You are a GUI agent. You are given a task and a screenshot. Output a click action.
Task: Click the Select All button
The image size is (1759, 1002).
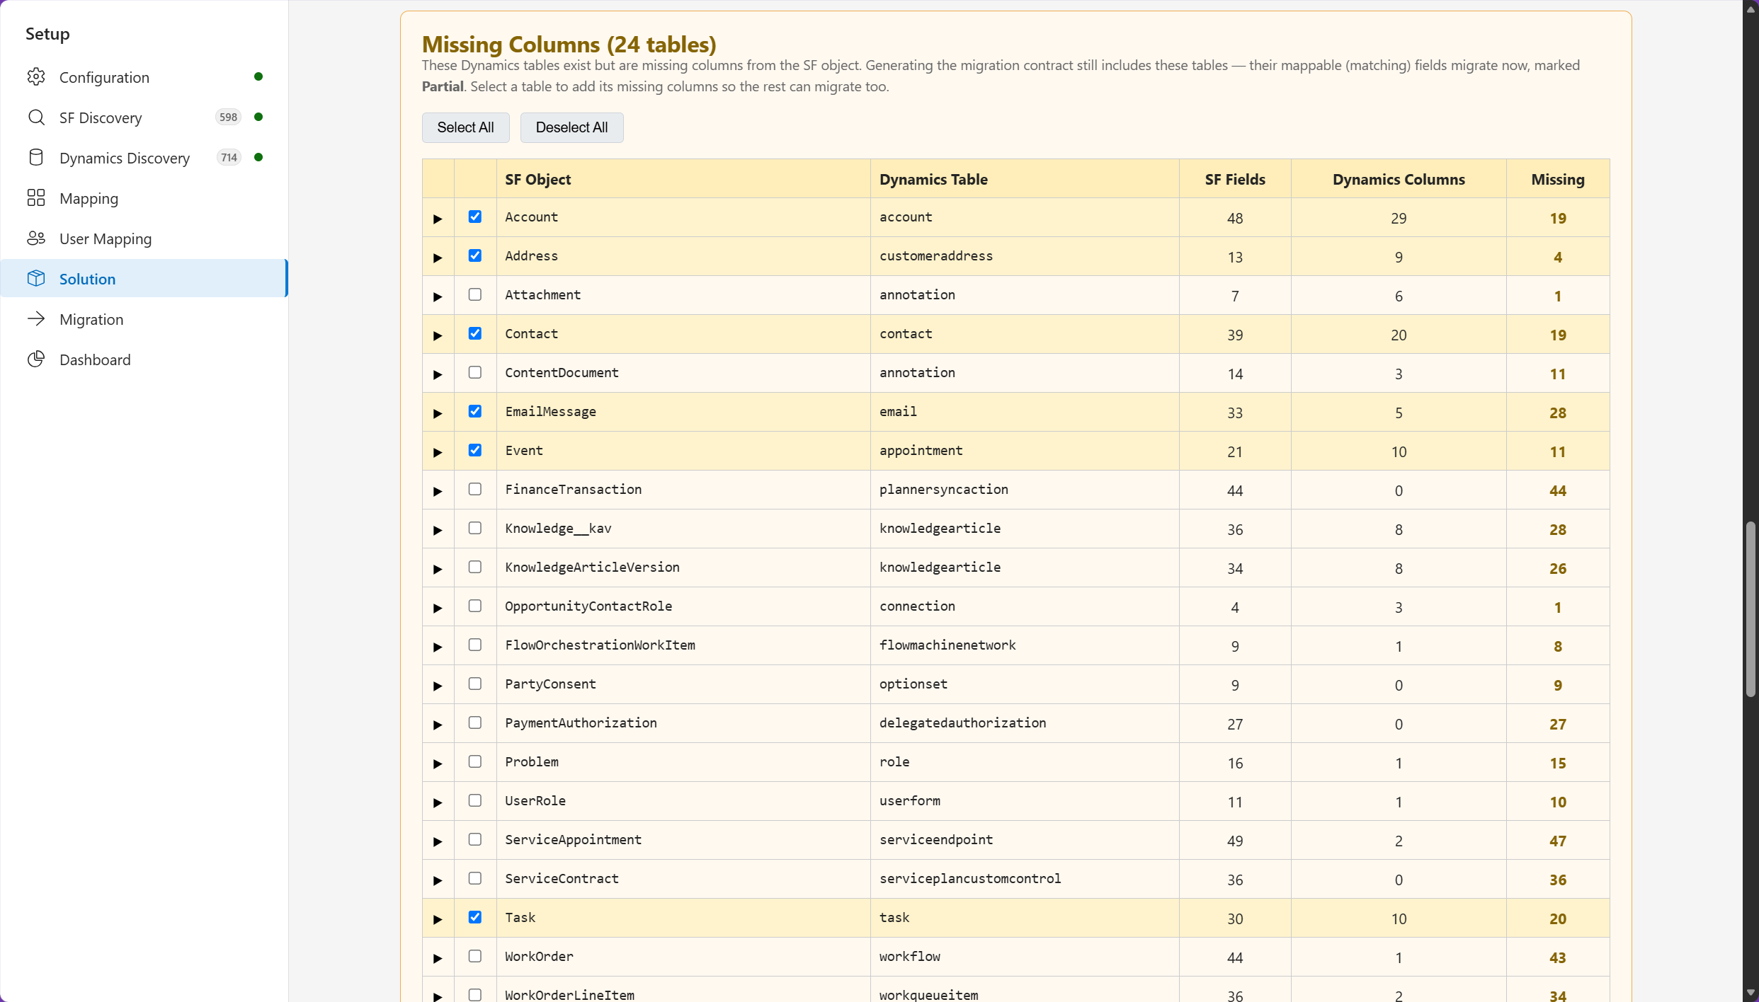coord(465,127)
